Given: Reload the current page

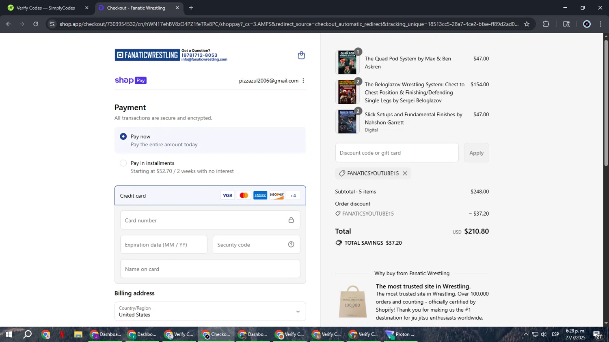Looking at the screenshot, I should click(36, 24).
